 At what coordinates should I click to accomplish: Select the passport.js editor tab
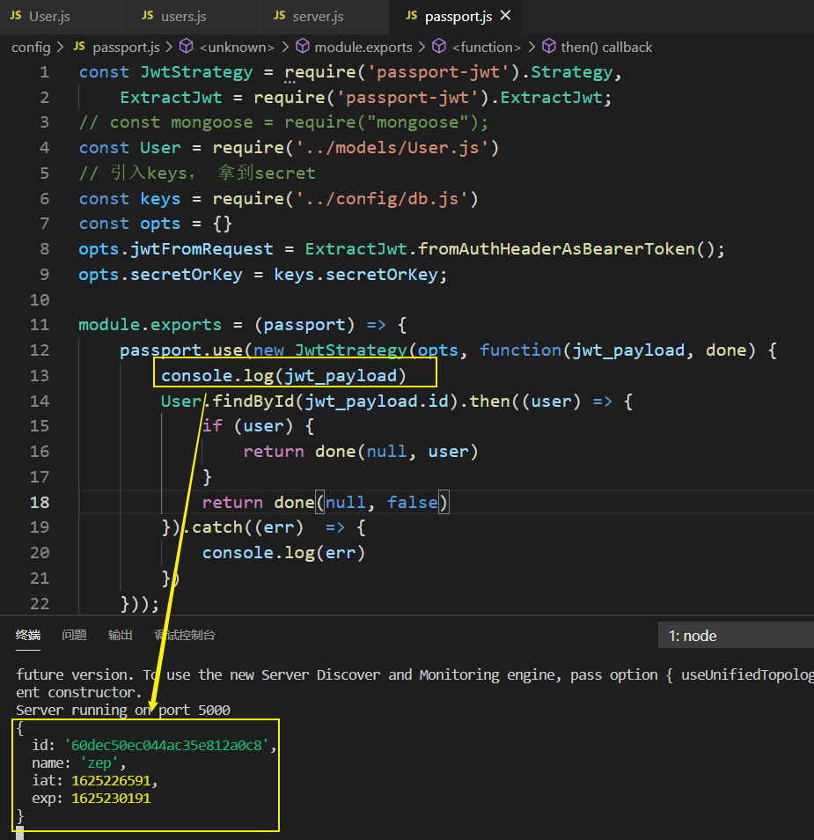point(458,17)
